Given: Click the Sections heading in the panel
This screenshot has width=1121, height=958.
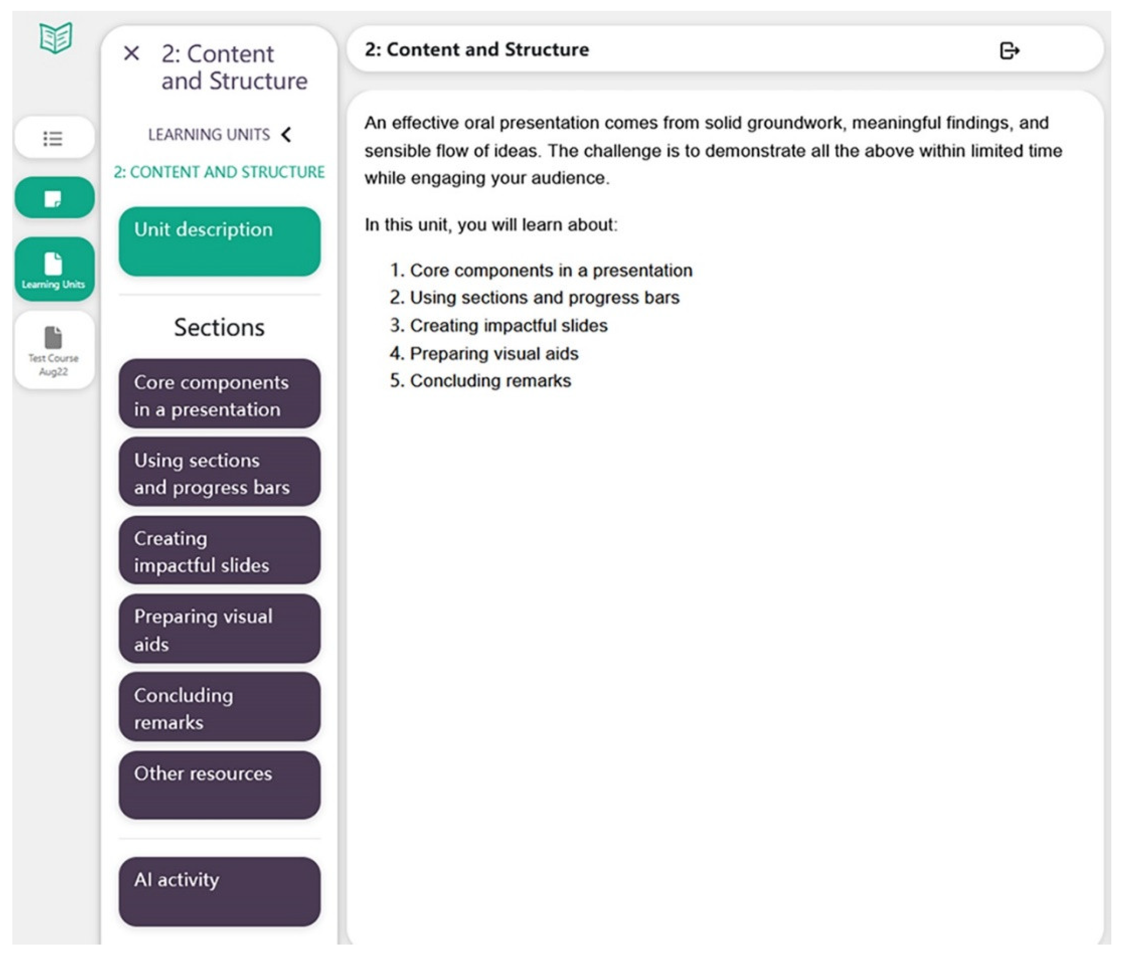Looking at the screenshot, I should point(219,327).
